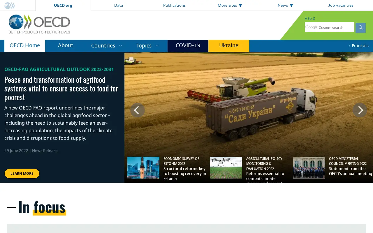Click the 'In focus' section heading
The height and width of the screenshot is (233, 373).
click(x=42, y=207)
